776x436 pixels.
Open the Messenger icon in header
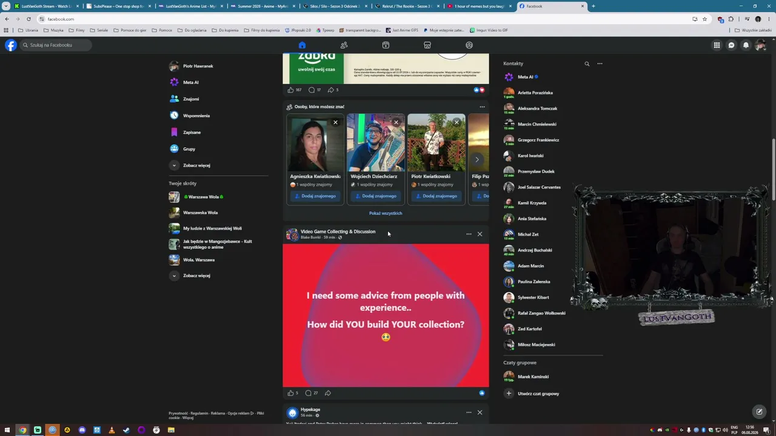click(x=731, y=45)
